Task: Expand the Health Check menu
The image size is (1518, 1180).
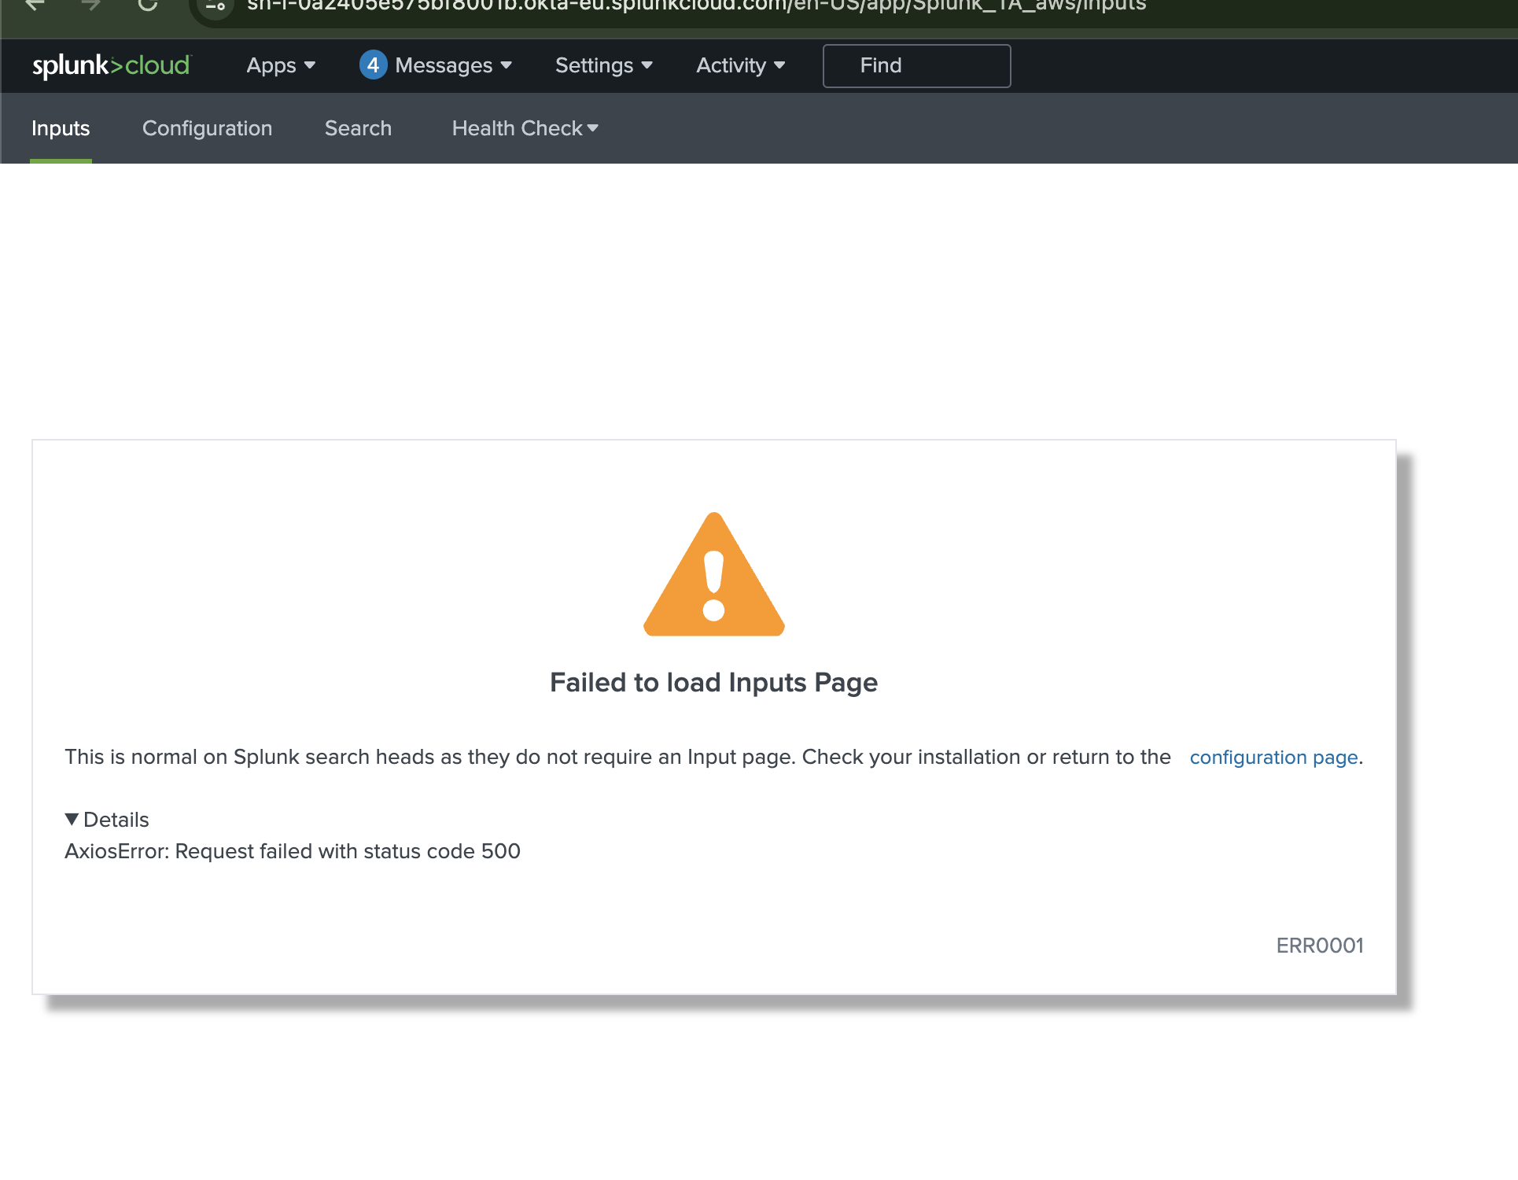Action: 525,127
